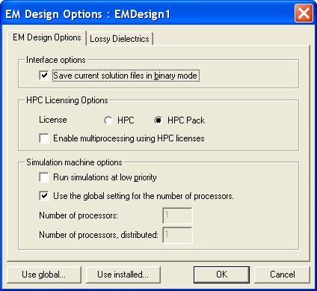Switch to the Lossy Dielectrics tab
Viewport: 317px width, 291px height.
[120, 39]
